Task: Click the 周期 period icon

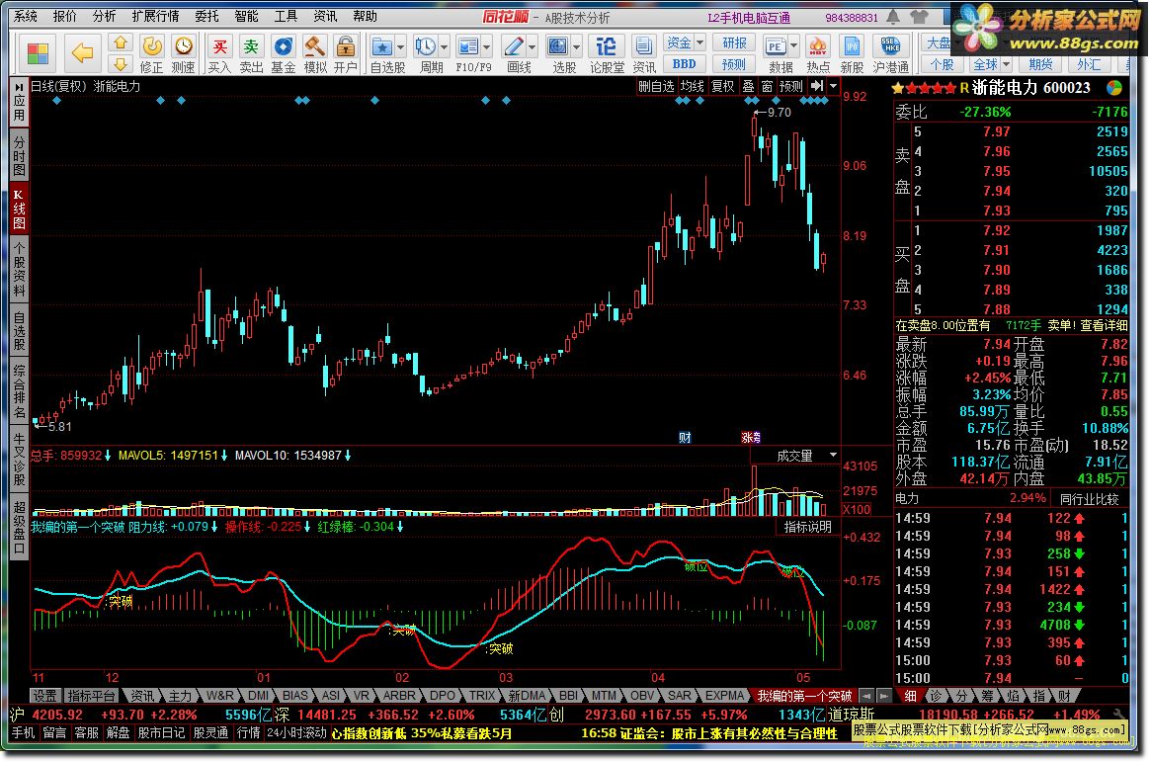Action: 426,46
